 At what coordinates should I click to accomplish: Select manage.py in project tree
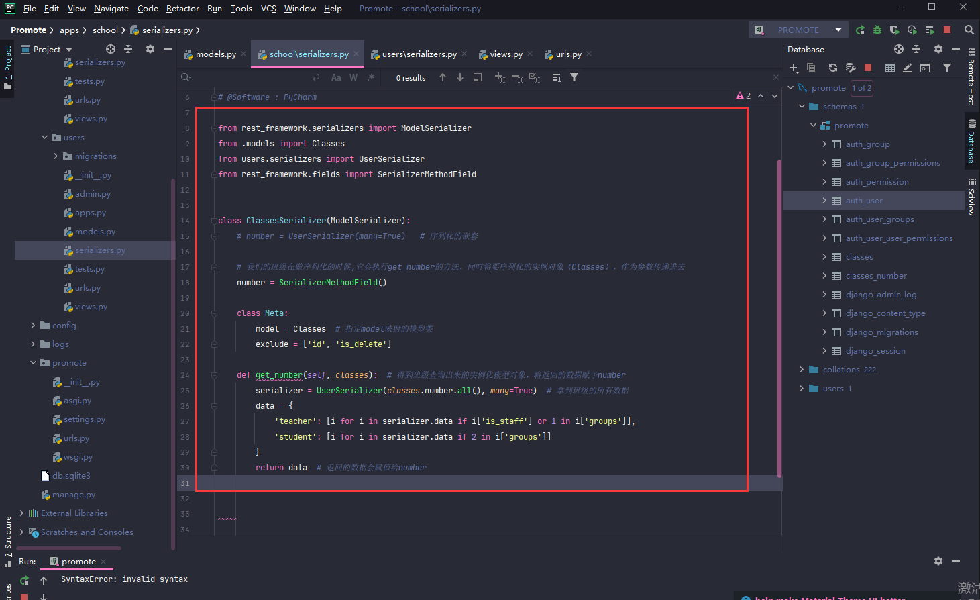click(x=74, y=494)
